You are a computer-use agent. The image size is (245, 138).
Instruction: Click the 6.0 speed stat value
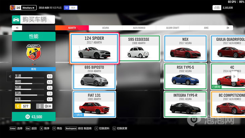pyautogui.click(x=50, y=76)
